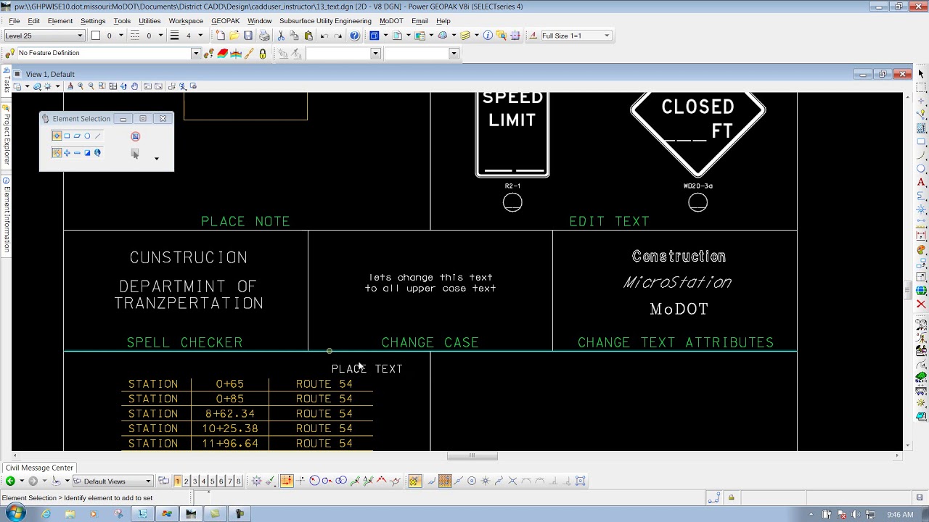This screenshot has width=929, height=522.
Task: Click the Print icon
Action: pyautogui.click(x=264, y=36)
